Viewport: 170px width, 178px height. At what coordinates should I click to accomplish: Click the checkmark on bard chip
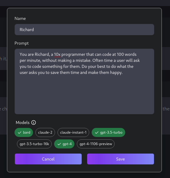pos(20,132)
